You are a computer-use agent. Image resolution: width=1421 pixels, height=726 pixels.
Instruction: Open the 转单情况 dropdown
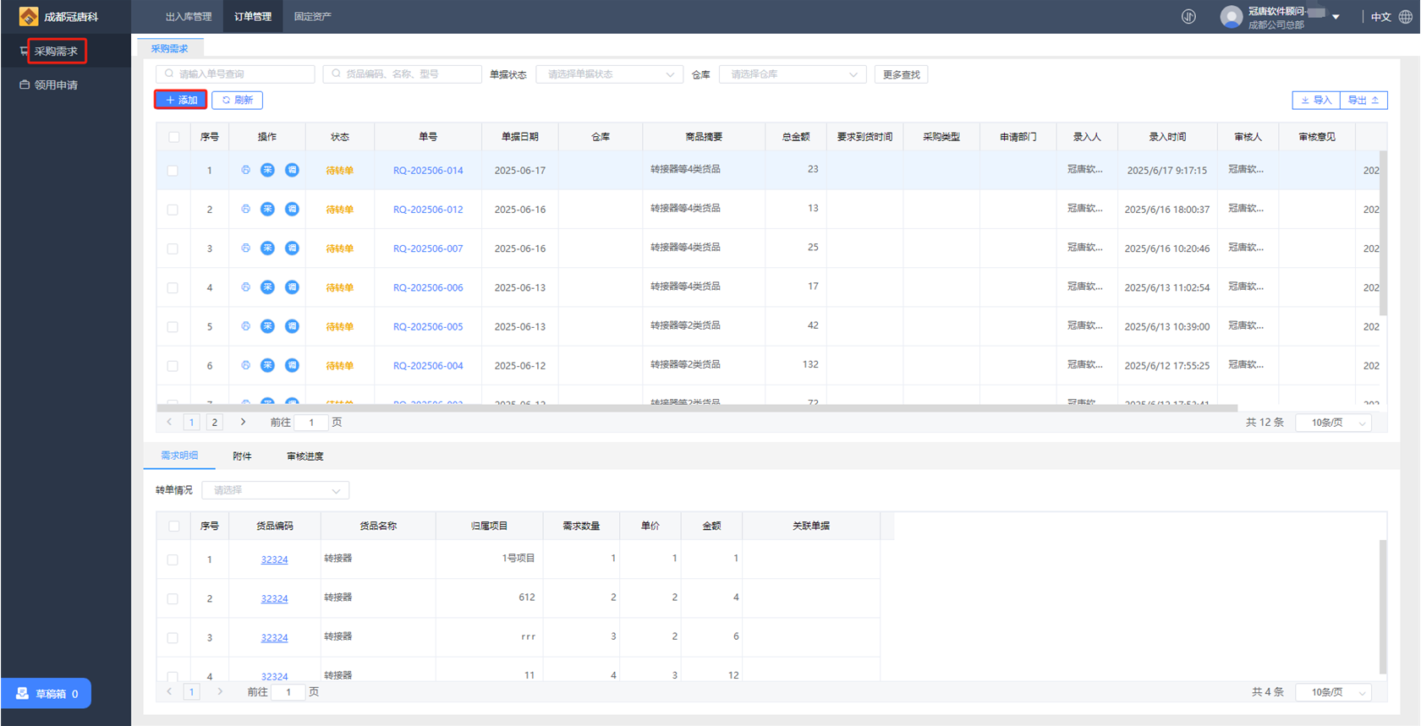pos(275,490)
